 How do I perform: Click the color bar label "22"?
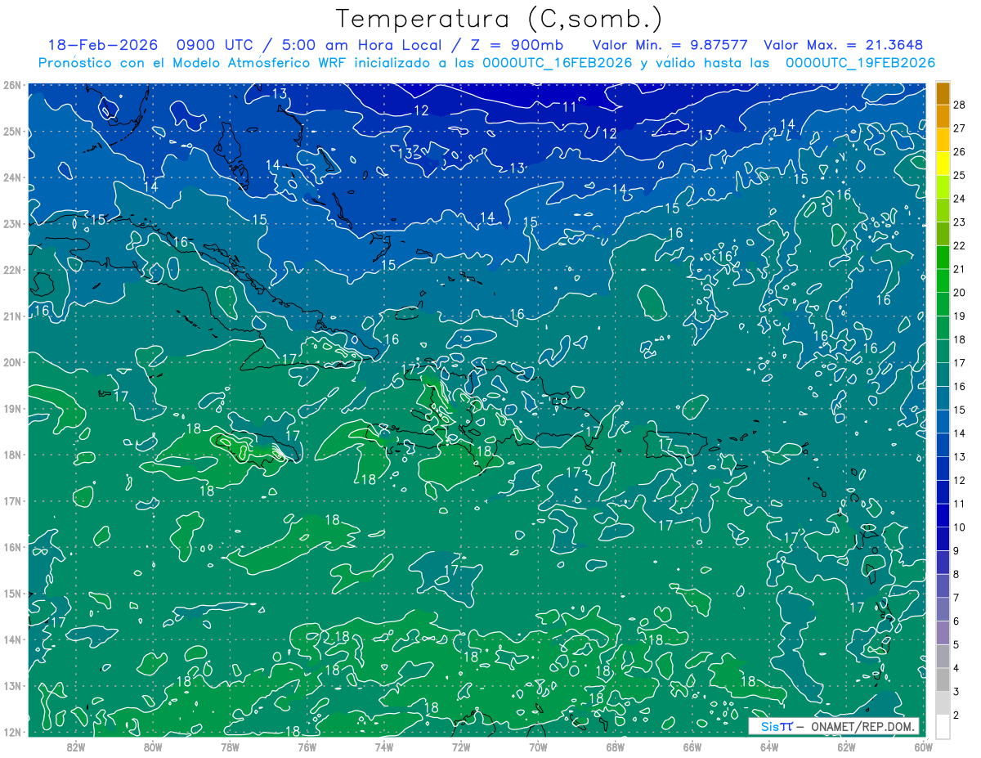click(959, 245)
